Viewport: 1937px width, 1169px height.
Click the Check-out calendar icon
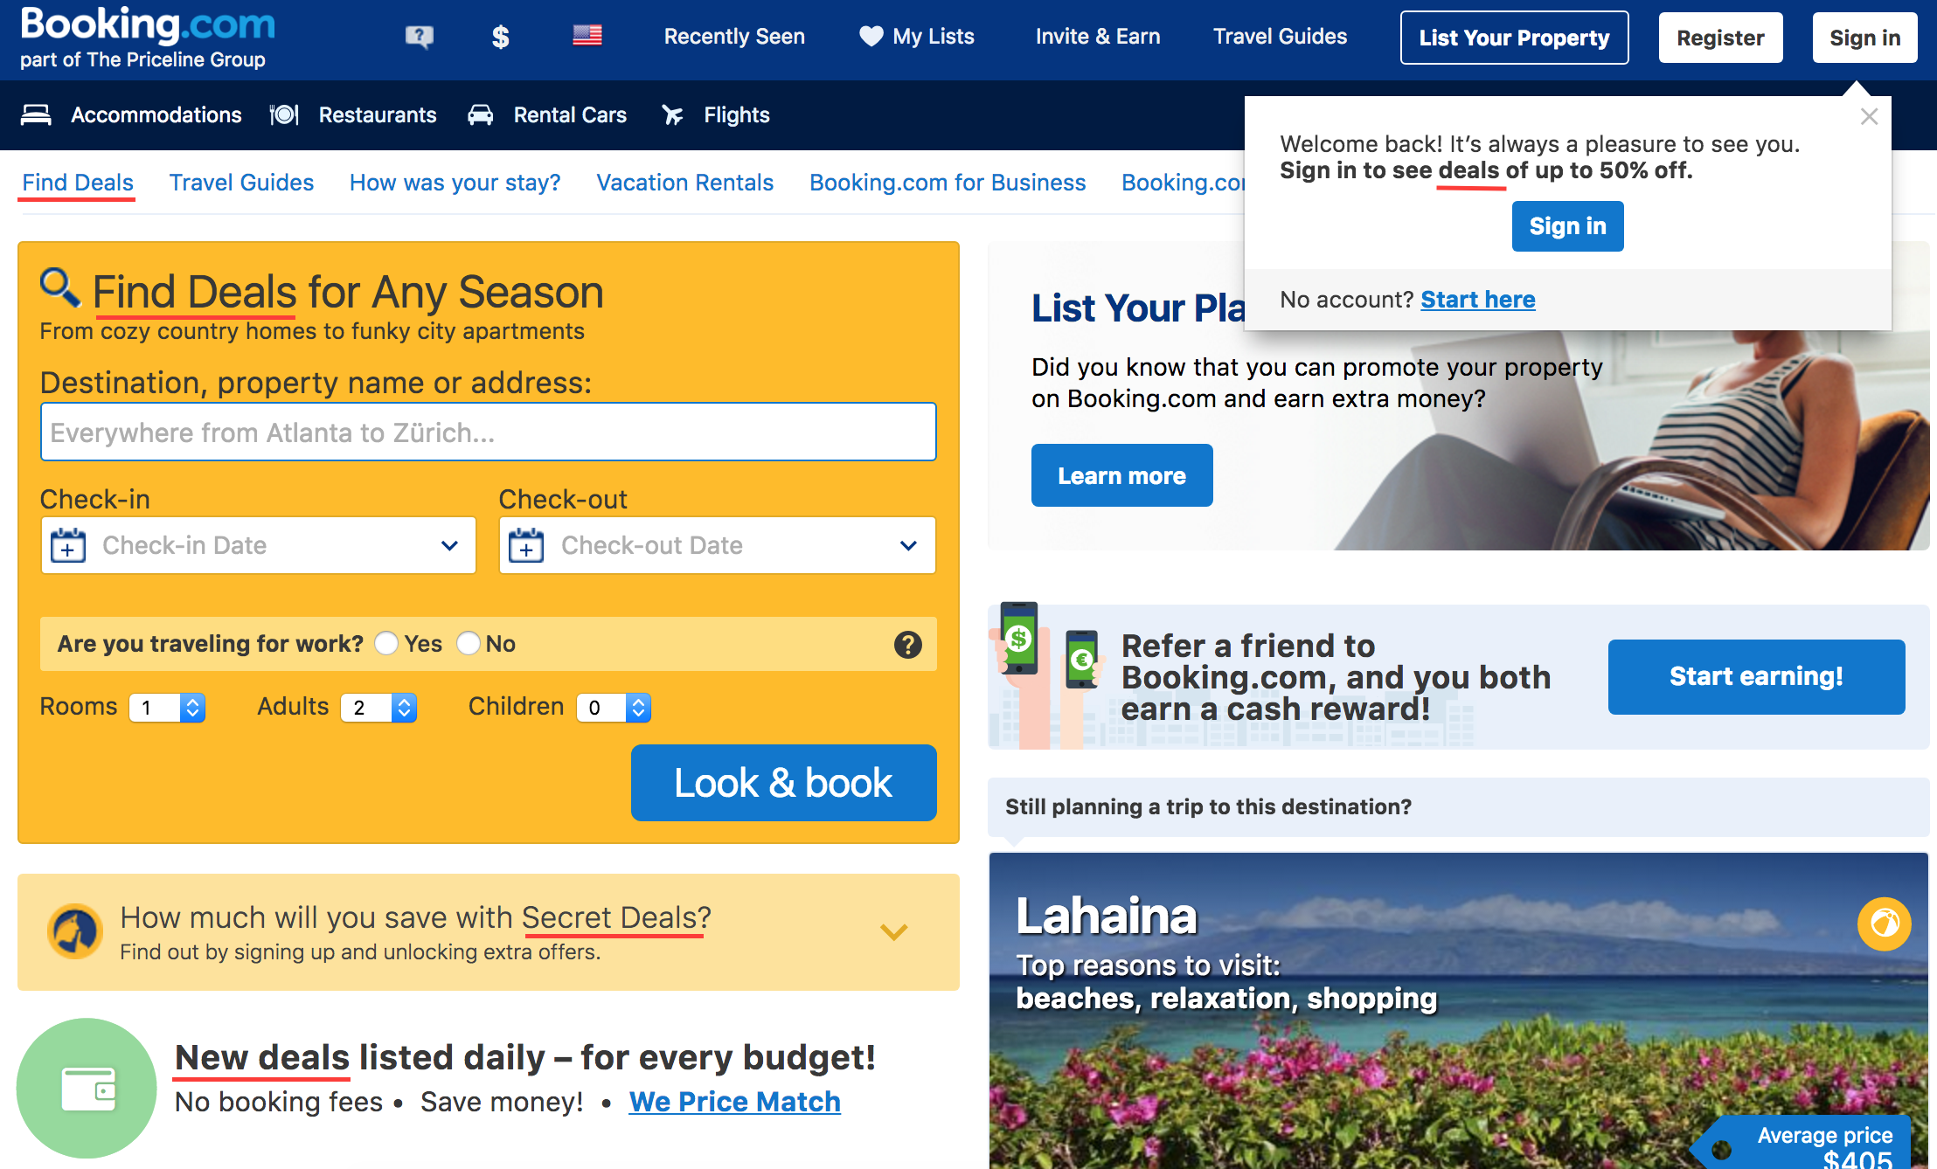(x=526, y=544)
